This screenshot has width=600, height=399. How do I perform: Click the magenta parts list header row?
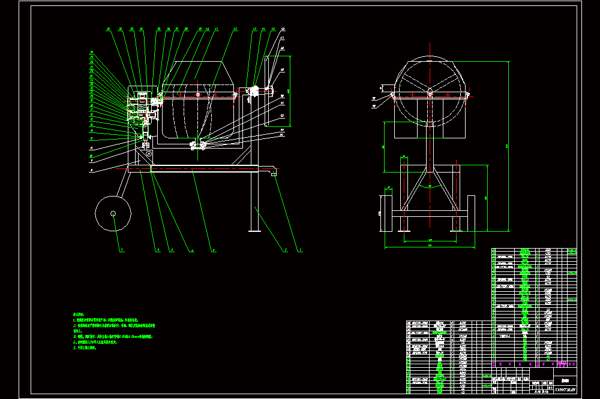[x=534, y=364]
